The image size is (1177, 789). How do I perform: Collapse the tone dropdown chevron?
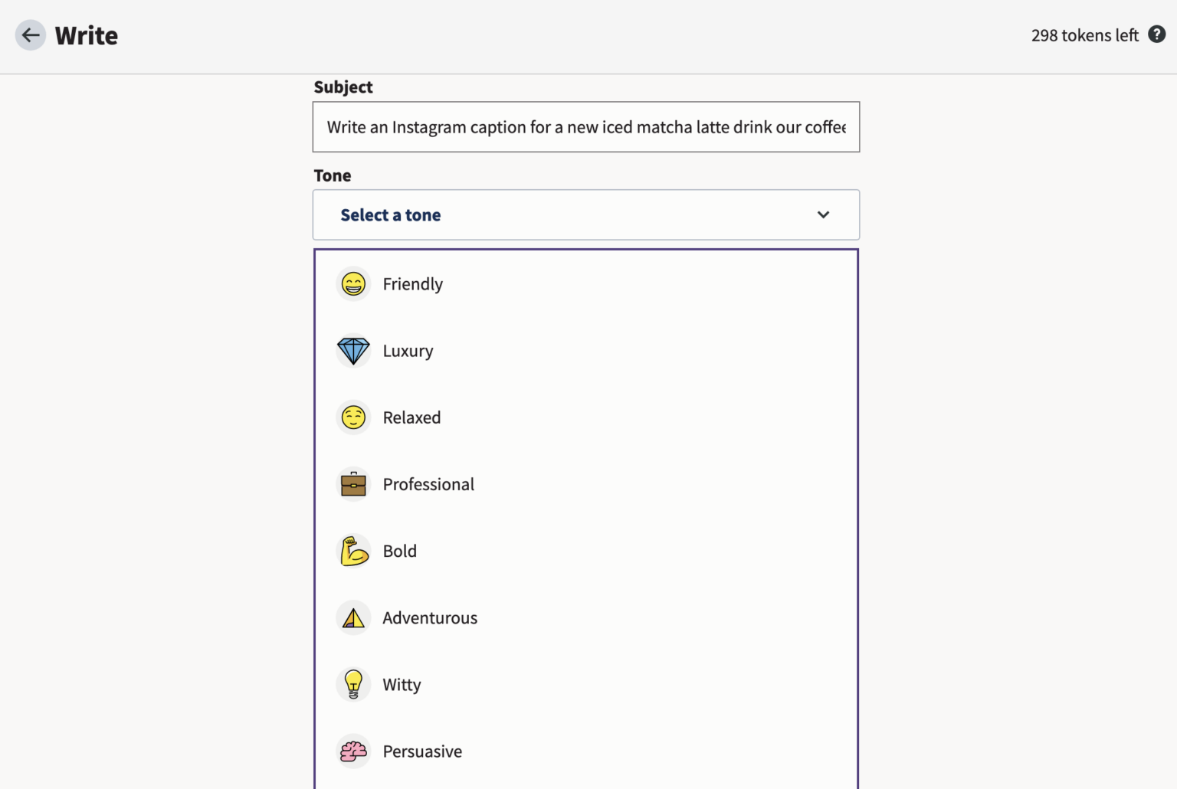(x=823, y=215)
